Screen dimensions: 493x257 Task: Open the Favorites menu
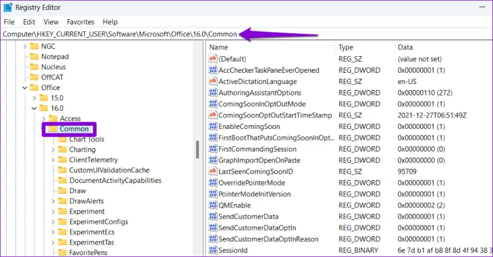81,22
